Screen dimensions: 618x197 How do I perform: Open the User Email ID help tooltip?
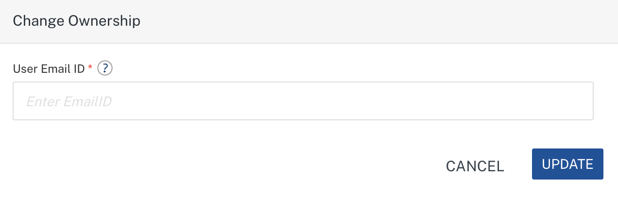105,68
